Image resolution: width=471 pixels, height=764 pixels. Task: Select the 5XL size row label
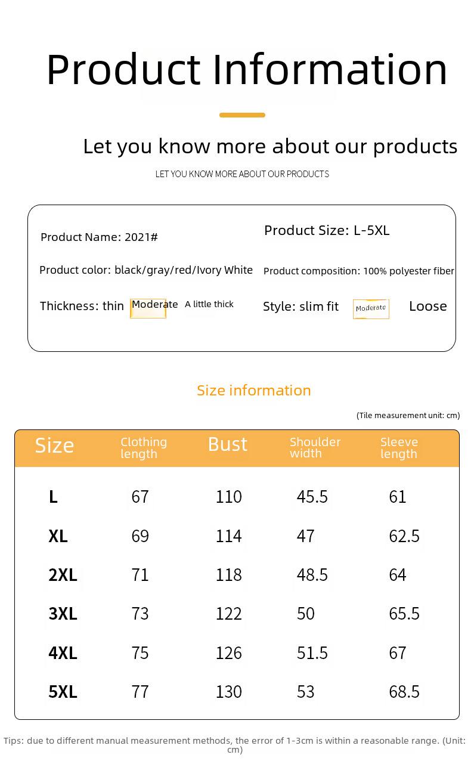point(63,692)
